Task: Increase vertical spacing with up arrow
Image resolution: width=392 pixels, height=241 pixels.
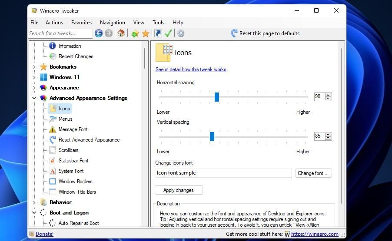Action: (x=328, y=134)
